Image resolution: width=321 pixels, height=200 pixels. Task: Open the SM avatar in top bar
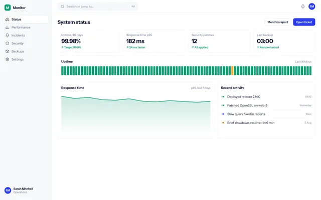point(312,6)
